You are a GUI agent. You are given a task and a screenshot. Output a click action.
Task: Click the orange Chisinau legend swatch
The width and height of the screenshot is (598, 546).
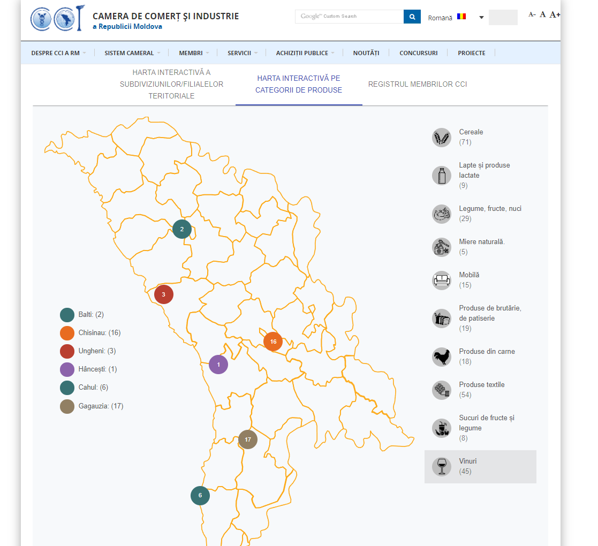(x=67, y=333)
